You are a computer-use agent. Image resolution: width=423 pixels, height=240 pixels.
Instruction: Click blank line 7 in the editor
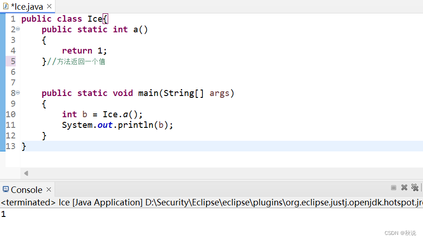(x=221, y=83)
